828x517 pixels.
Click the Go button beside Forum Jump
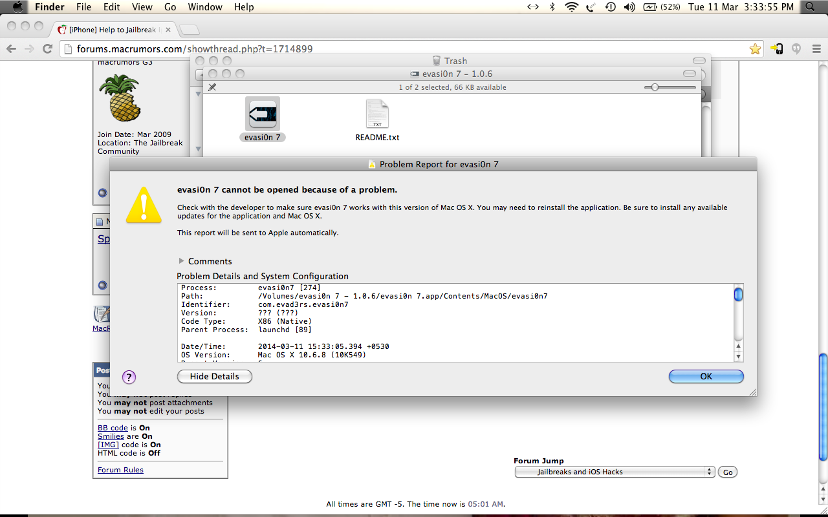point(728,472)
